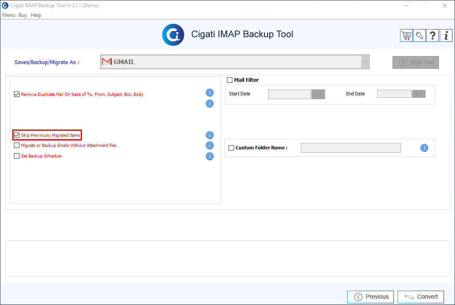455x305 pixels.
Task: Show info for Remove Duplicate Mail option
Action: pyautogui.click(x=210, y=93)
